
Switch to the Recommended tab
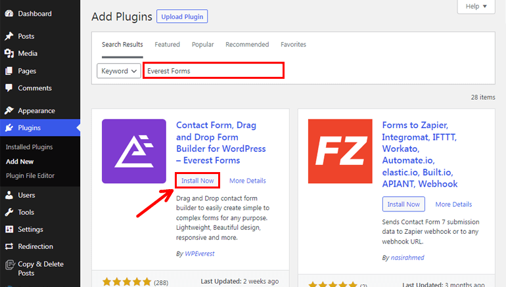[247, 45]
